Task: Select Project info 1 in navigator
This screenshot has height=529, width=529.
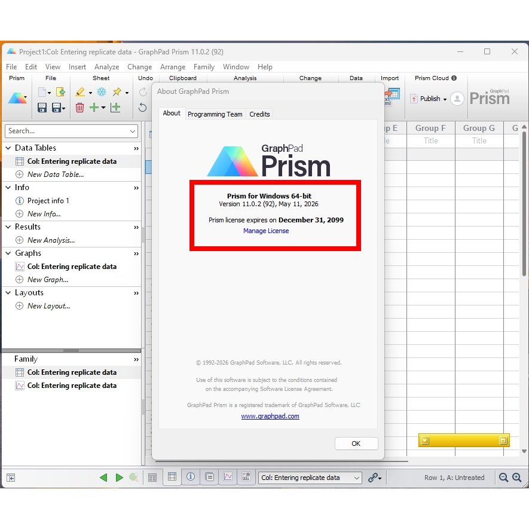Action: (x=48, y=200)
